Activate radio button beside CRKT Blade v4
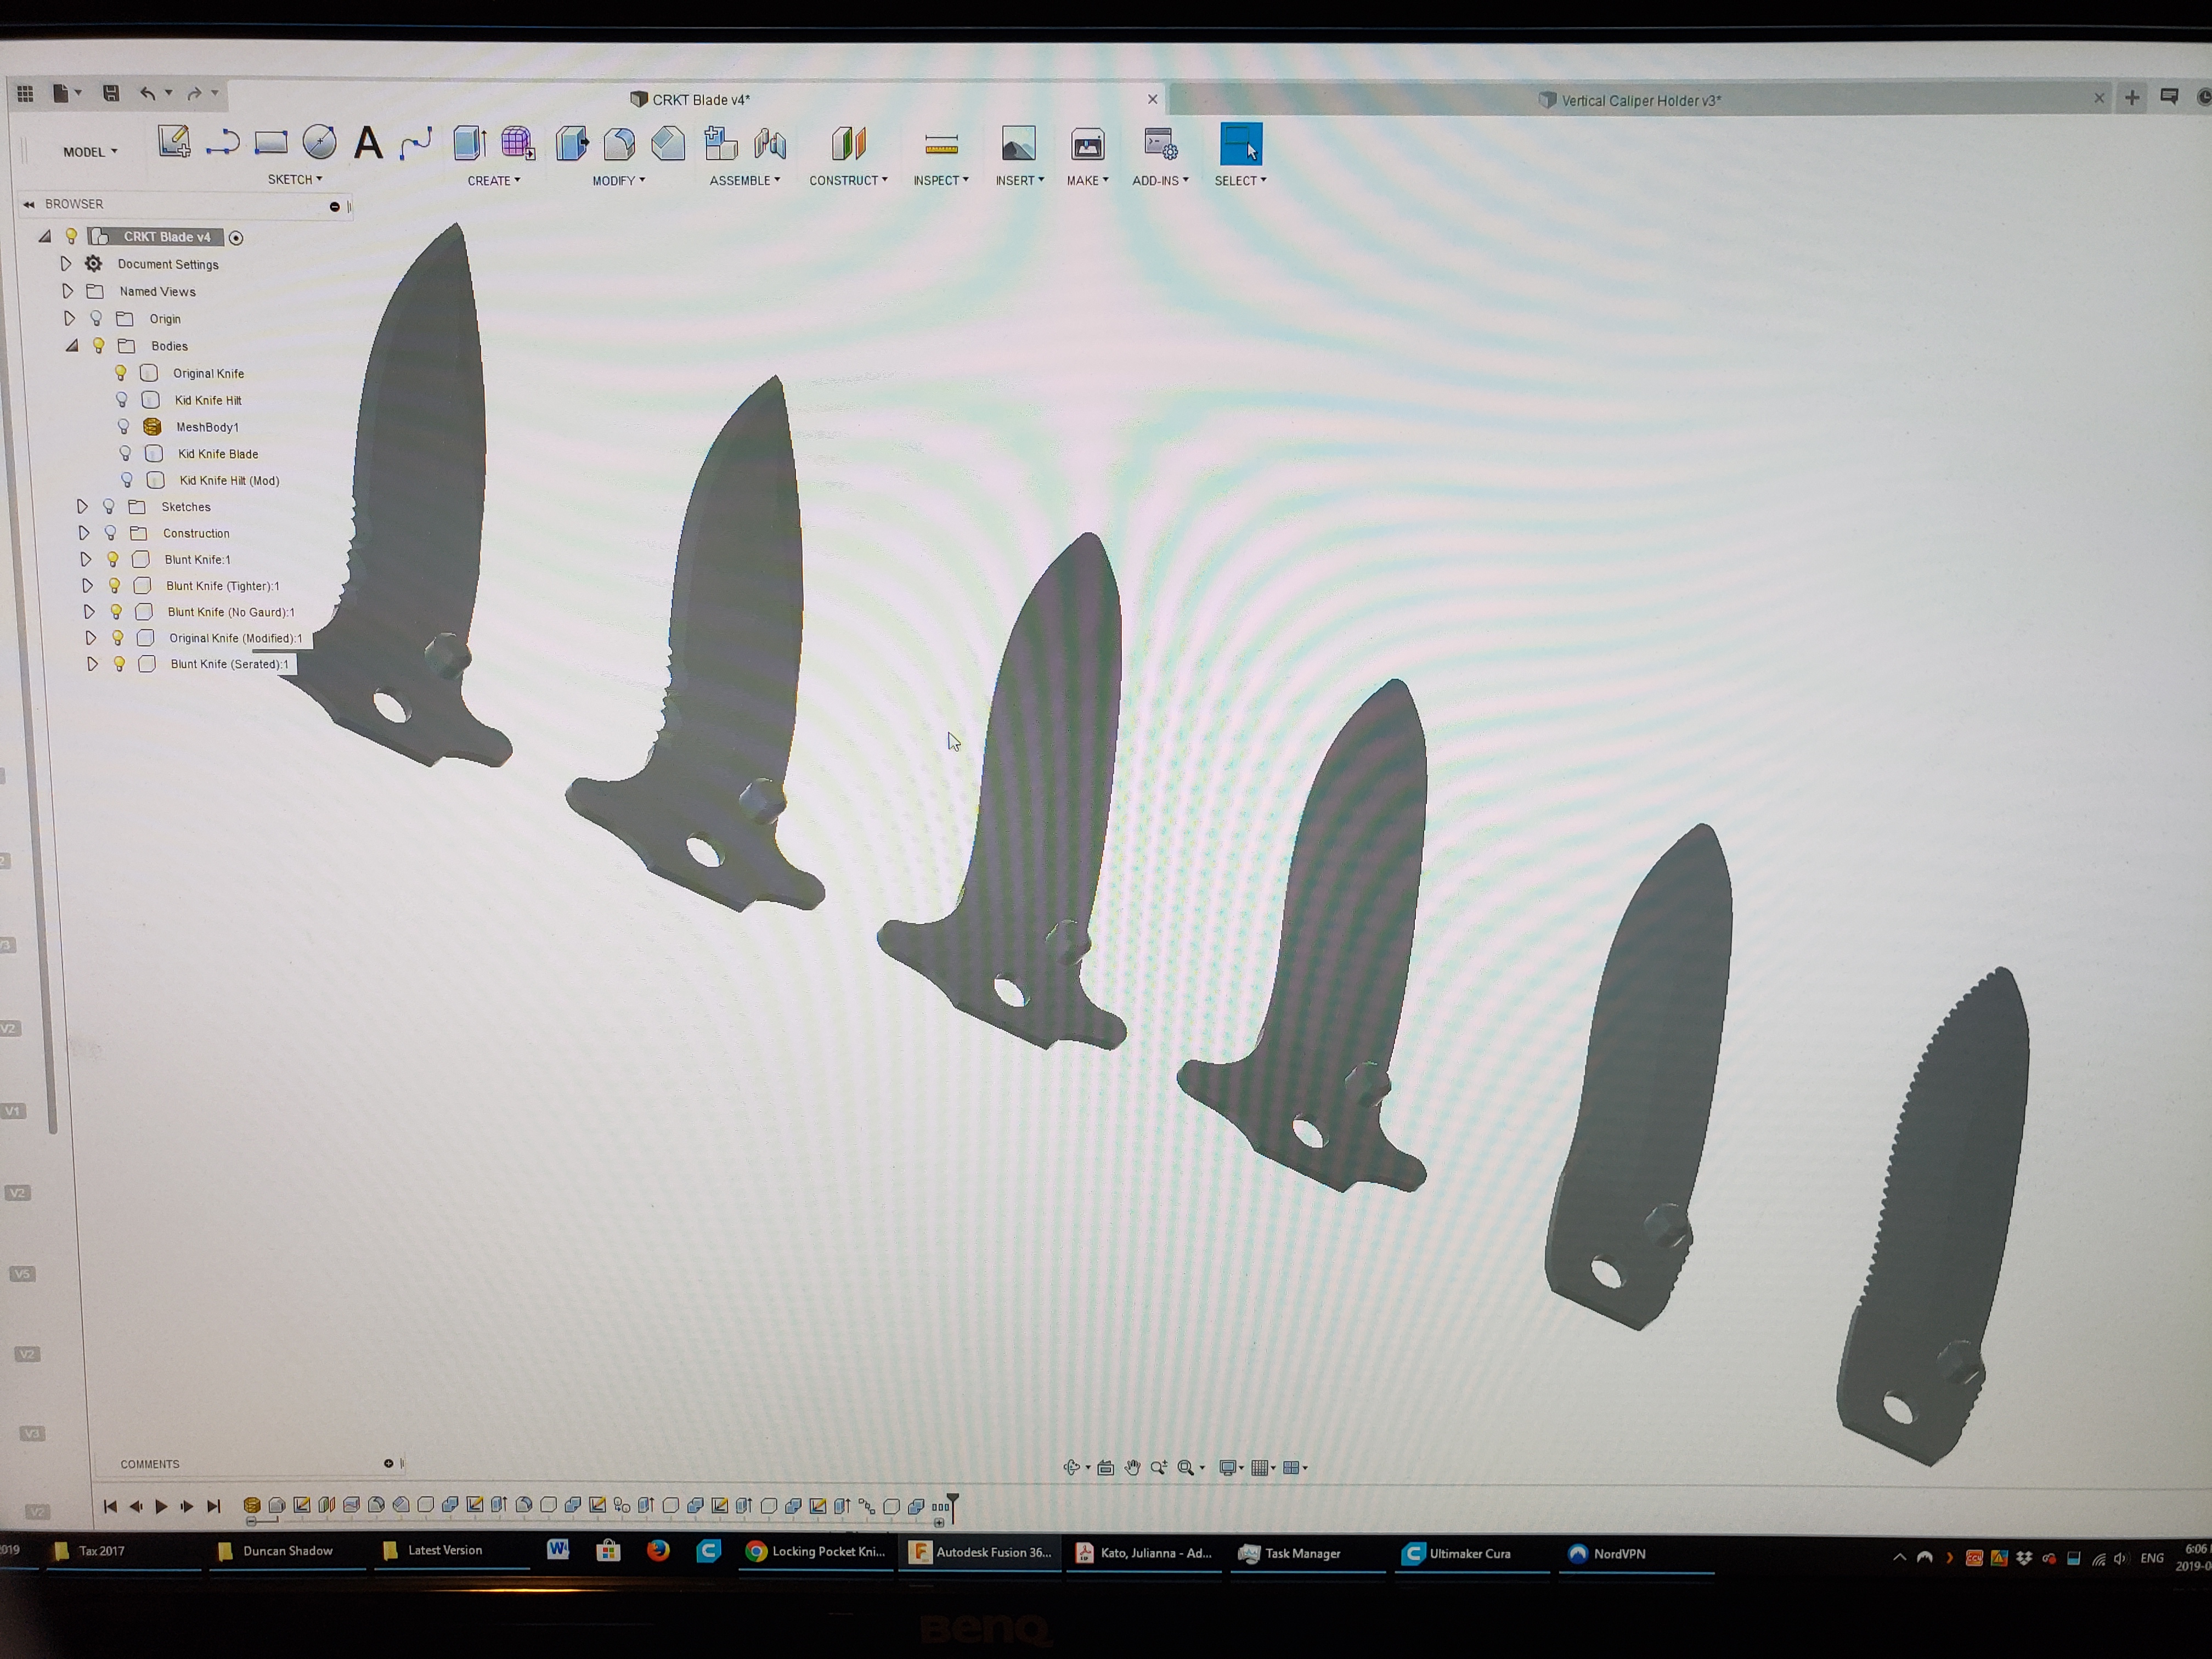Viewport: 2212px width, 1659px height. (x=236, y=238)
